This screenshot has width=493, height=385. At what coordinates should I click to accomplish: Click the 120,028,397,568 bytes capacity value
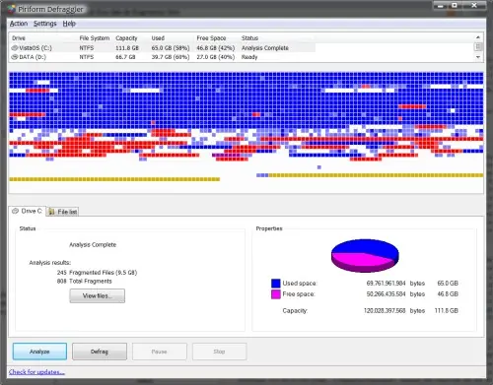(x=394, y=310)
